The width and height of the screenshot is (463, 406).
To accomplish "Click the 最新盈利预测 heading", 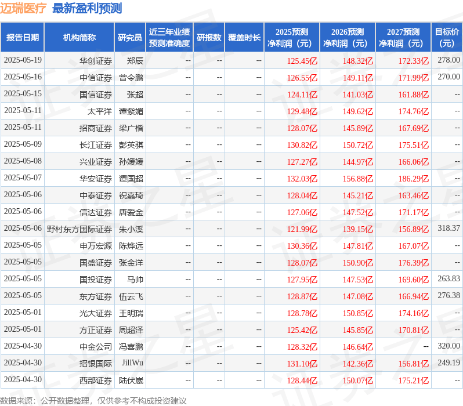I will click(87, 8).
